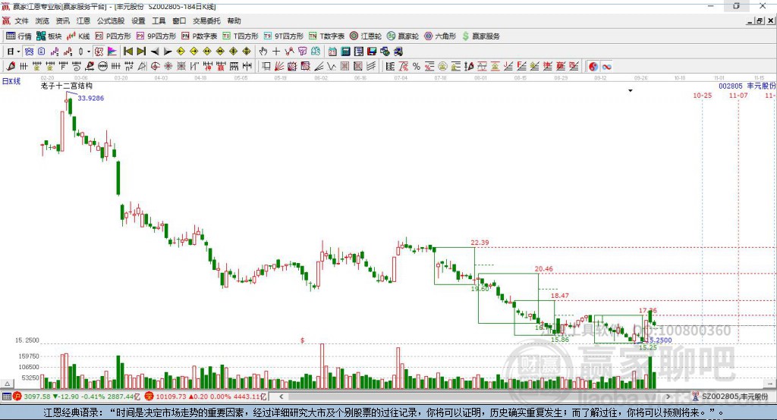The width and height of the screenshot is (777, 420).
Task: Click the 002805 丰元股份 stock label
Action: click(747, 86)
